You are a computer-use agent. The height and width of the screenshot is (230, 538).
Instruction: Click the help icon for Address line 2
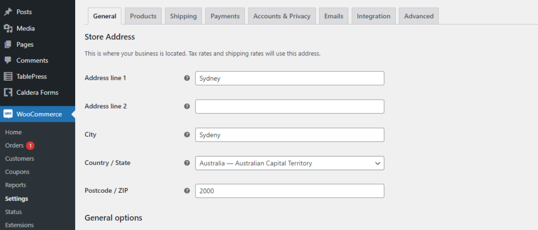(187, 106)
